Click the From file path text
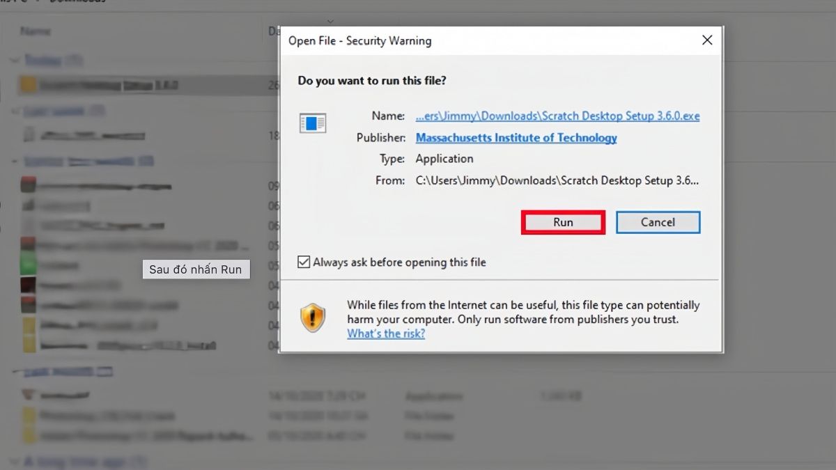This screenshot has height=470, width=836. (x=557, y=180)
